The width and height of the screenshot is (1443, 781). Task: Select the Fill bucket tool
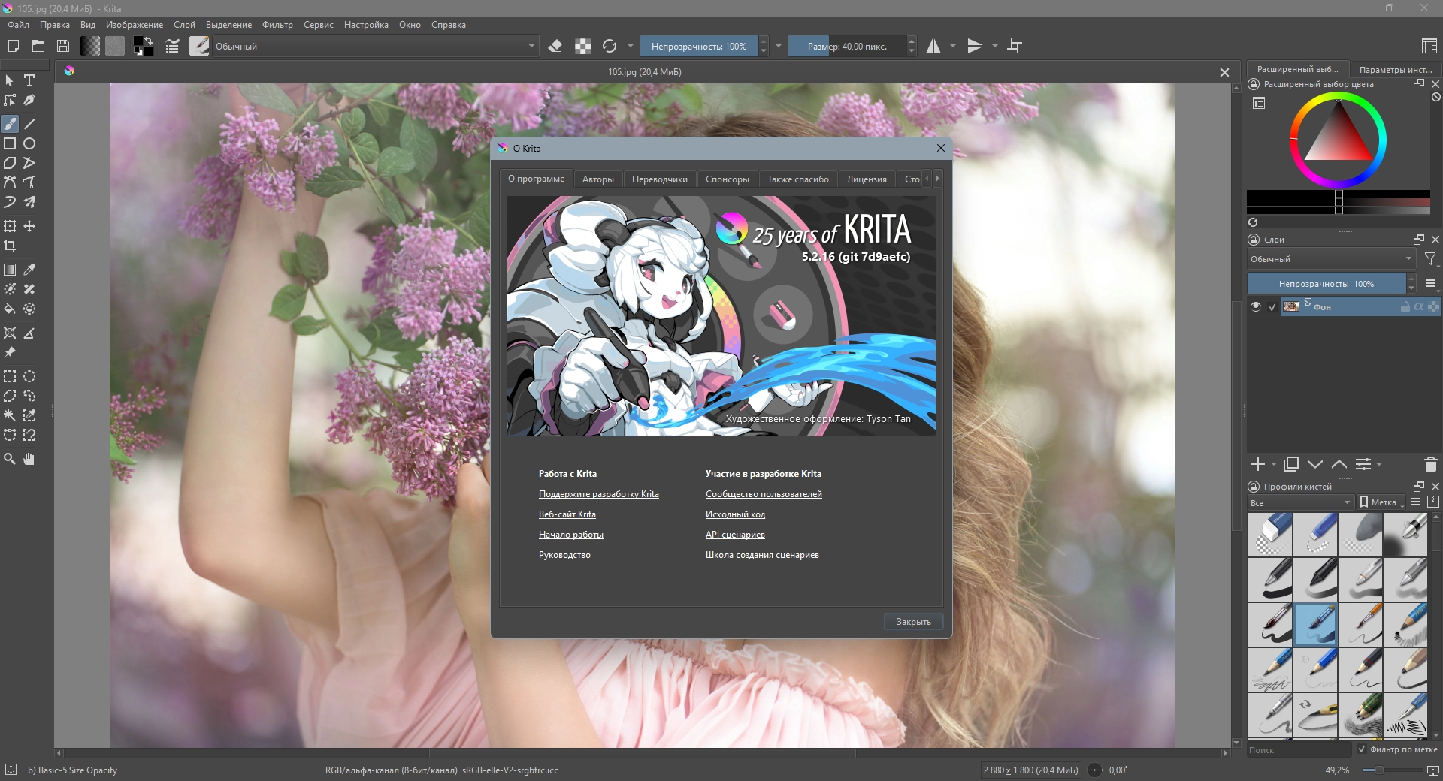coord(10,309)
